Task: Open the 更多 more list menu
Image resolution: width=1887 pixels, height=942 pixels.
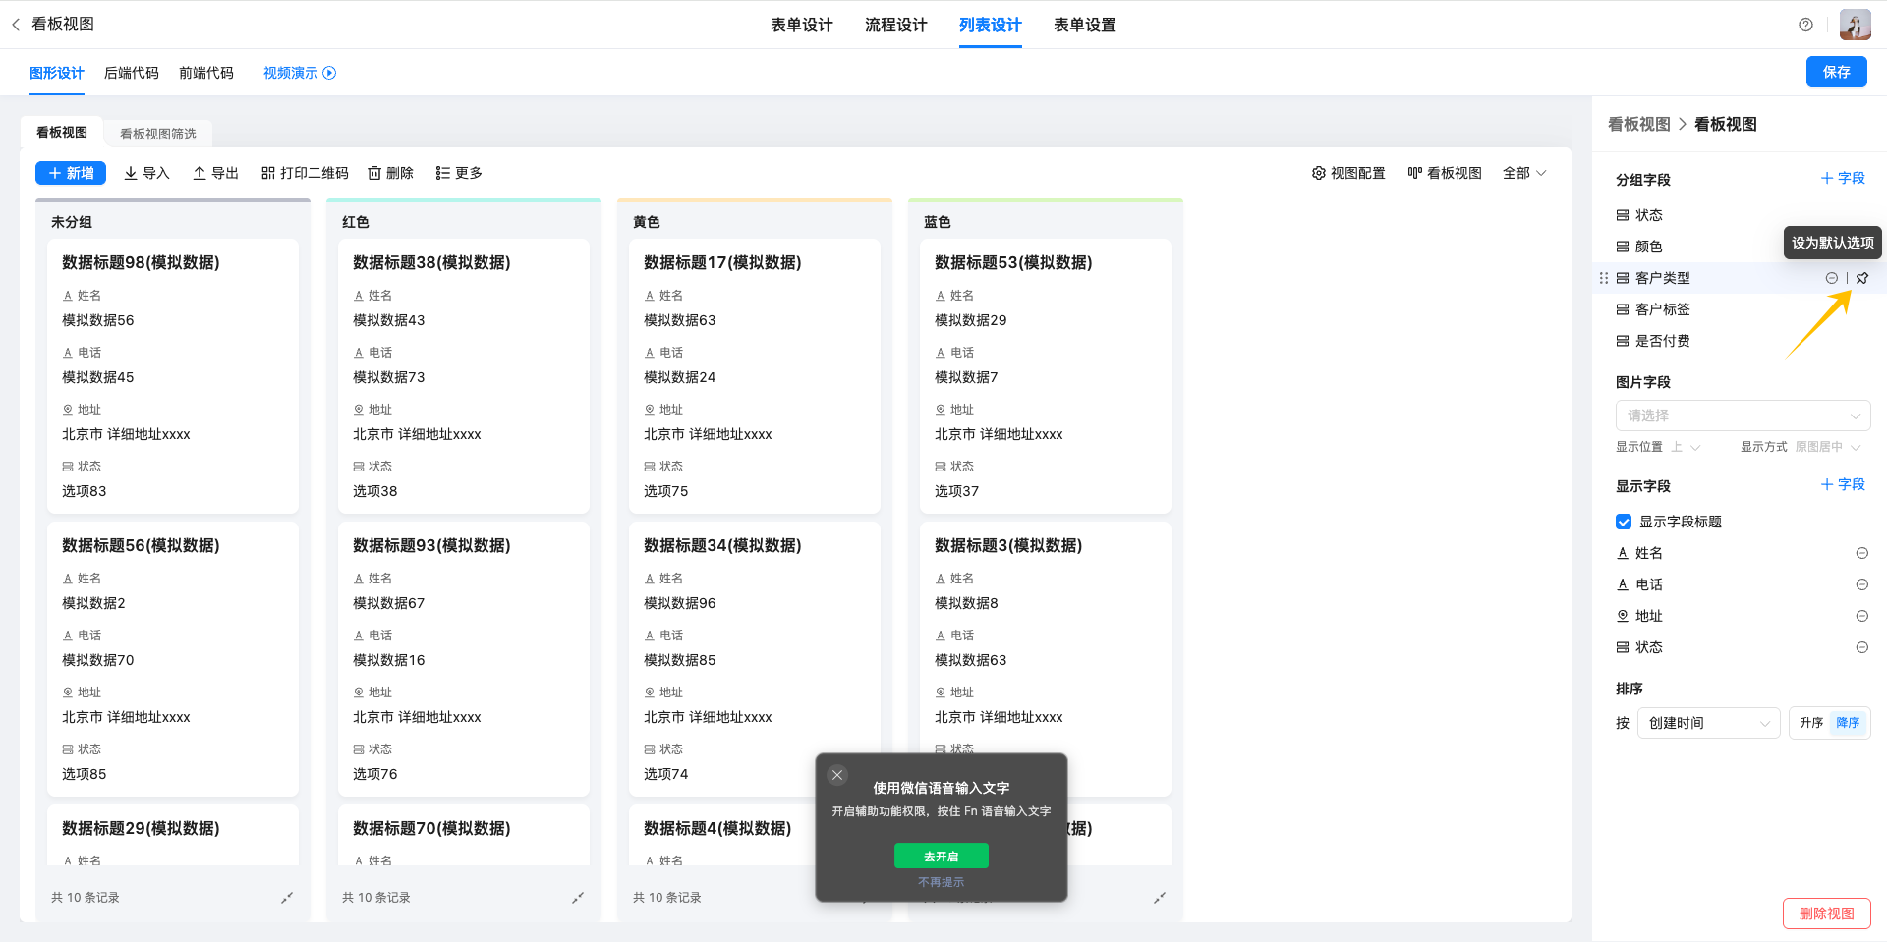Action: click(459, 173)
